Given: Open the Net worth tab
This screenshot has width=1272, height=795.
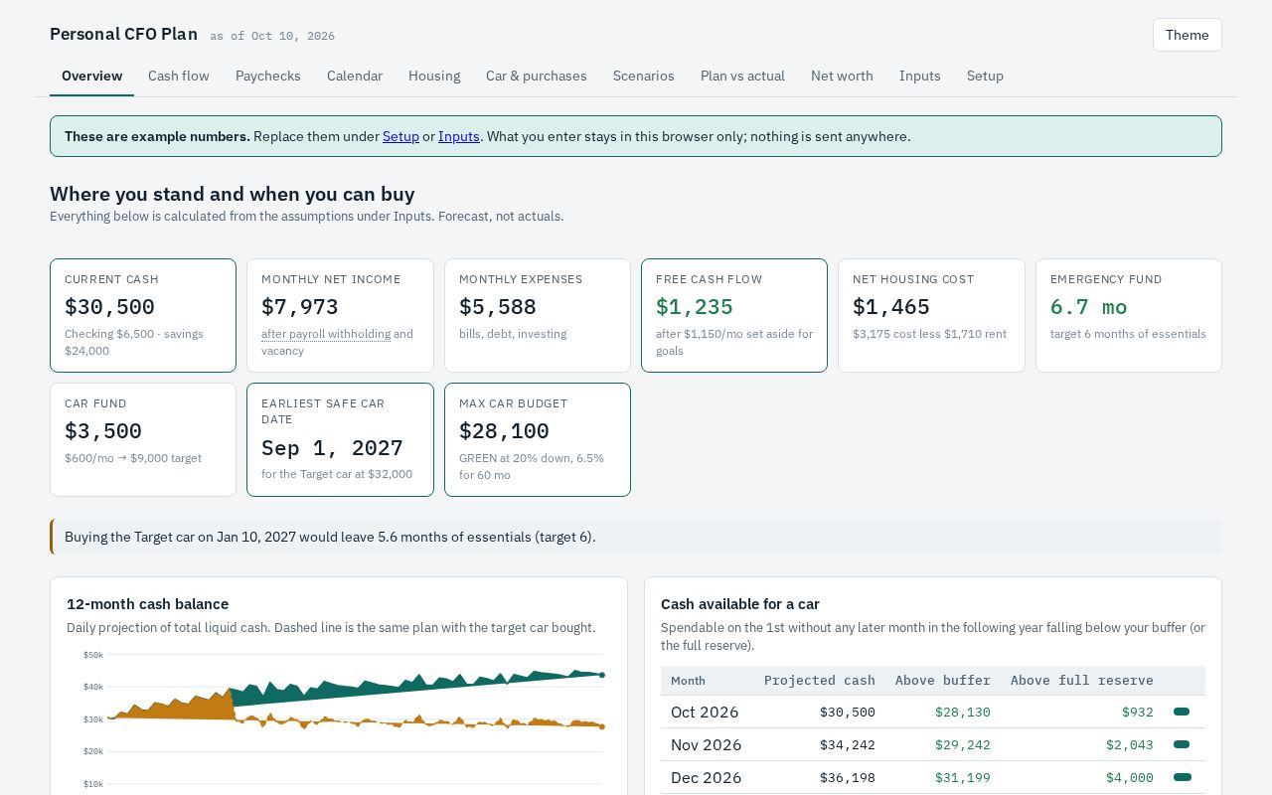Looking at the screenshot, I should [842, 76].
